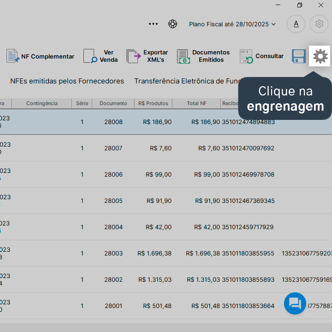Click recibo number 351012469978708
Image resolution: width=332 pixels, height=332 pixels.
coord(248,174)
